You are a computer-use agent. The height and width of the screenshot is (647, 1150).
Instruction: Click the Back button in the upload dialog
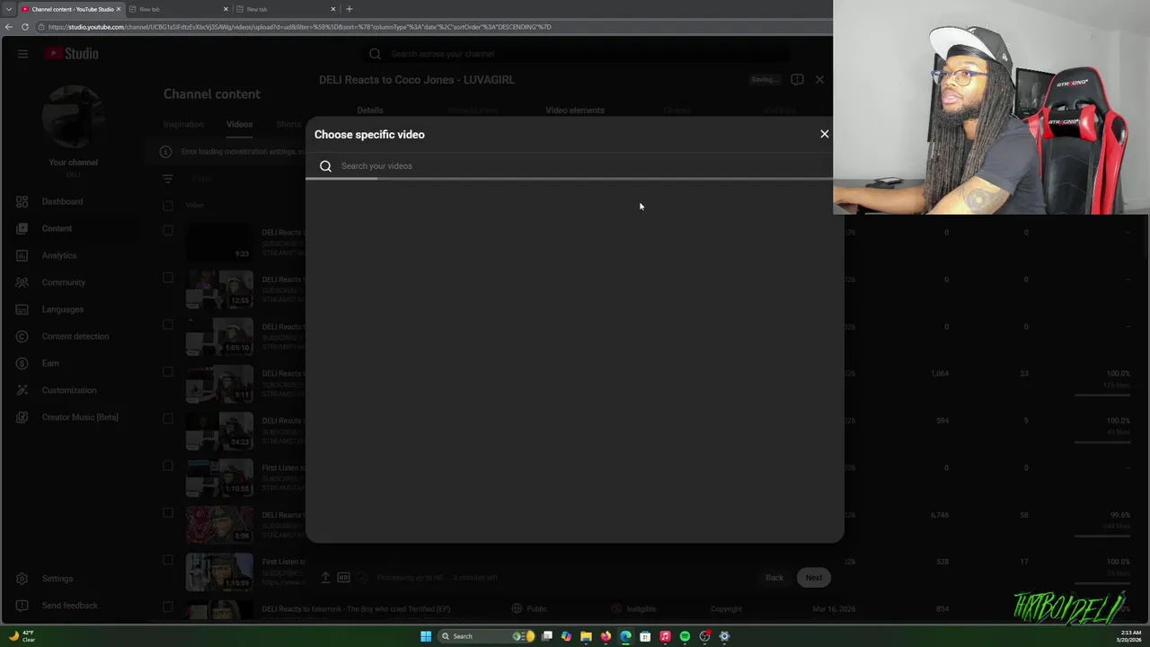pyautogui.click(x=774, y=578)
